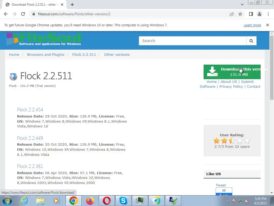Image resolution: width=274 pixels, height=206 pixels.
Task: Rate three stars in User Rating
Action: (x=232, y=141)
